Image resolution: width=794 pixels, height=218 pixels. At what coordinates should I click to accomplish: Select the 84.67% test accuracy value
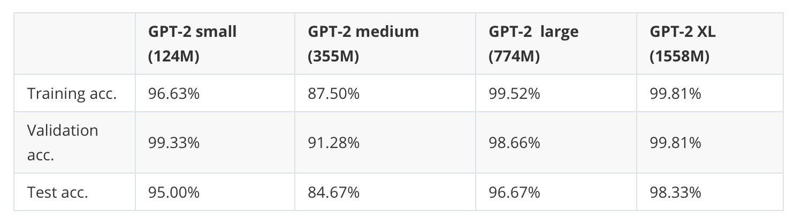point(334,192)
